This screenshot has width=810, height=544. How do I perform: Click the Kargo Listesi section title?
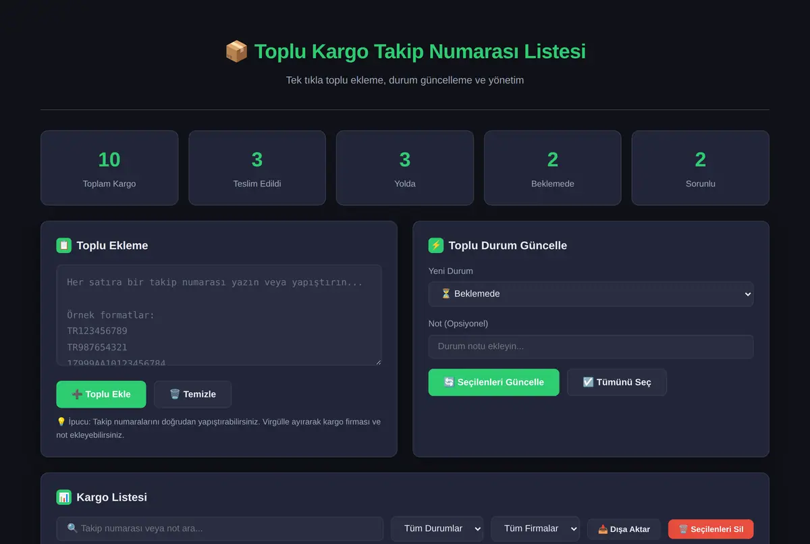point(111,497)
